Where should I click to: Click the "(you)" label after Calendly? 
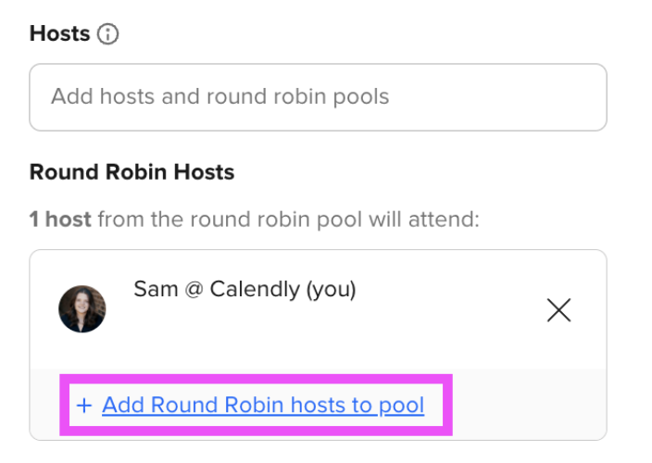pos(331,290)
